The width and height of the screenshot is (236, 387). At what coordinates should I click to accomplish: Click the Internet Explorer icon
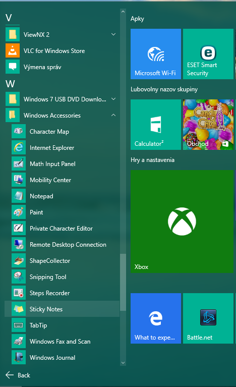point(19,148)
